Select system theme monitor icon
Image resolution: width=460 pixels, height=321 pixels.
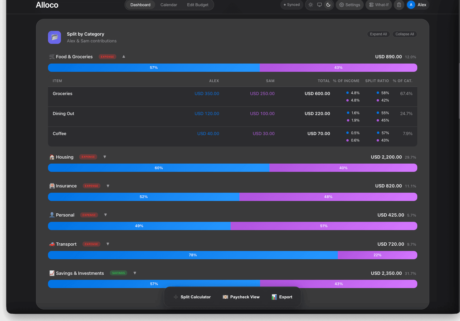[320, 5]
